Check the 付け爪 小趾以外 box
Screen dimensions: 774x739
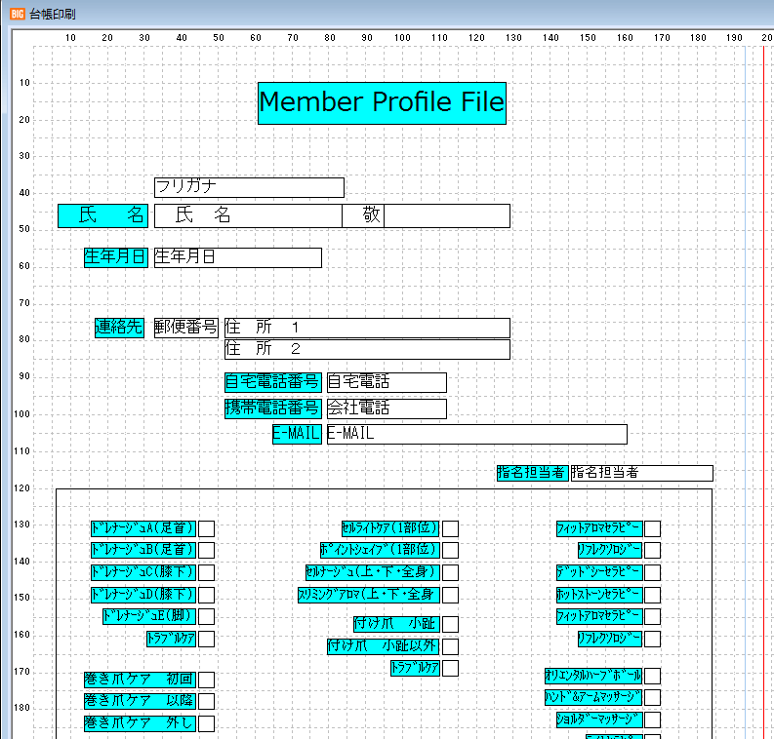[451, 646]
